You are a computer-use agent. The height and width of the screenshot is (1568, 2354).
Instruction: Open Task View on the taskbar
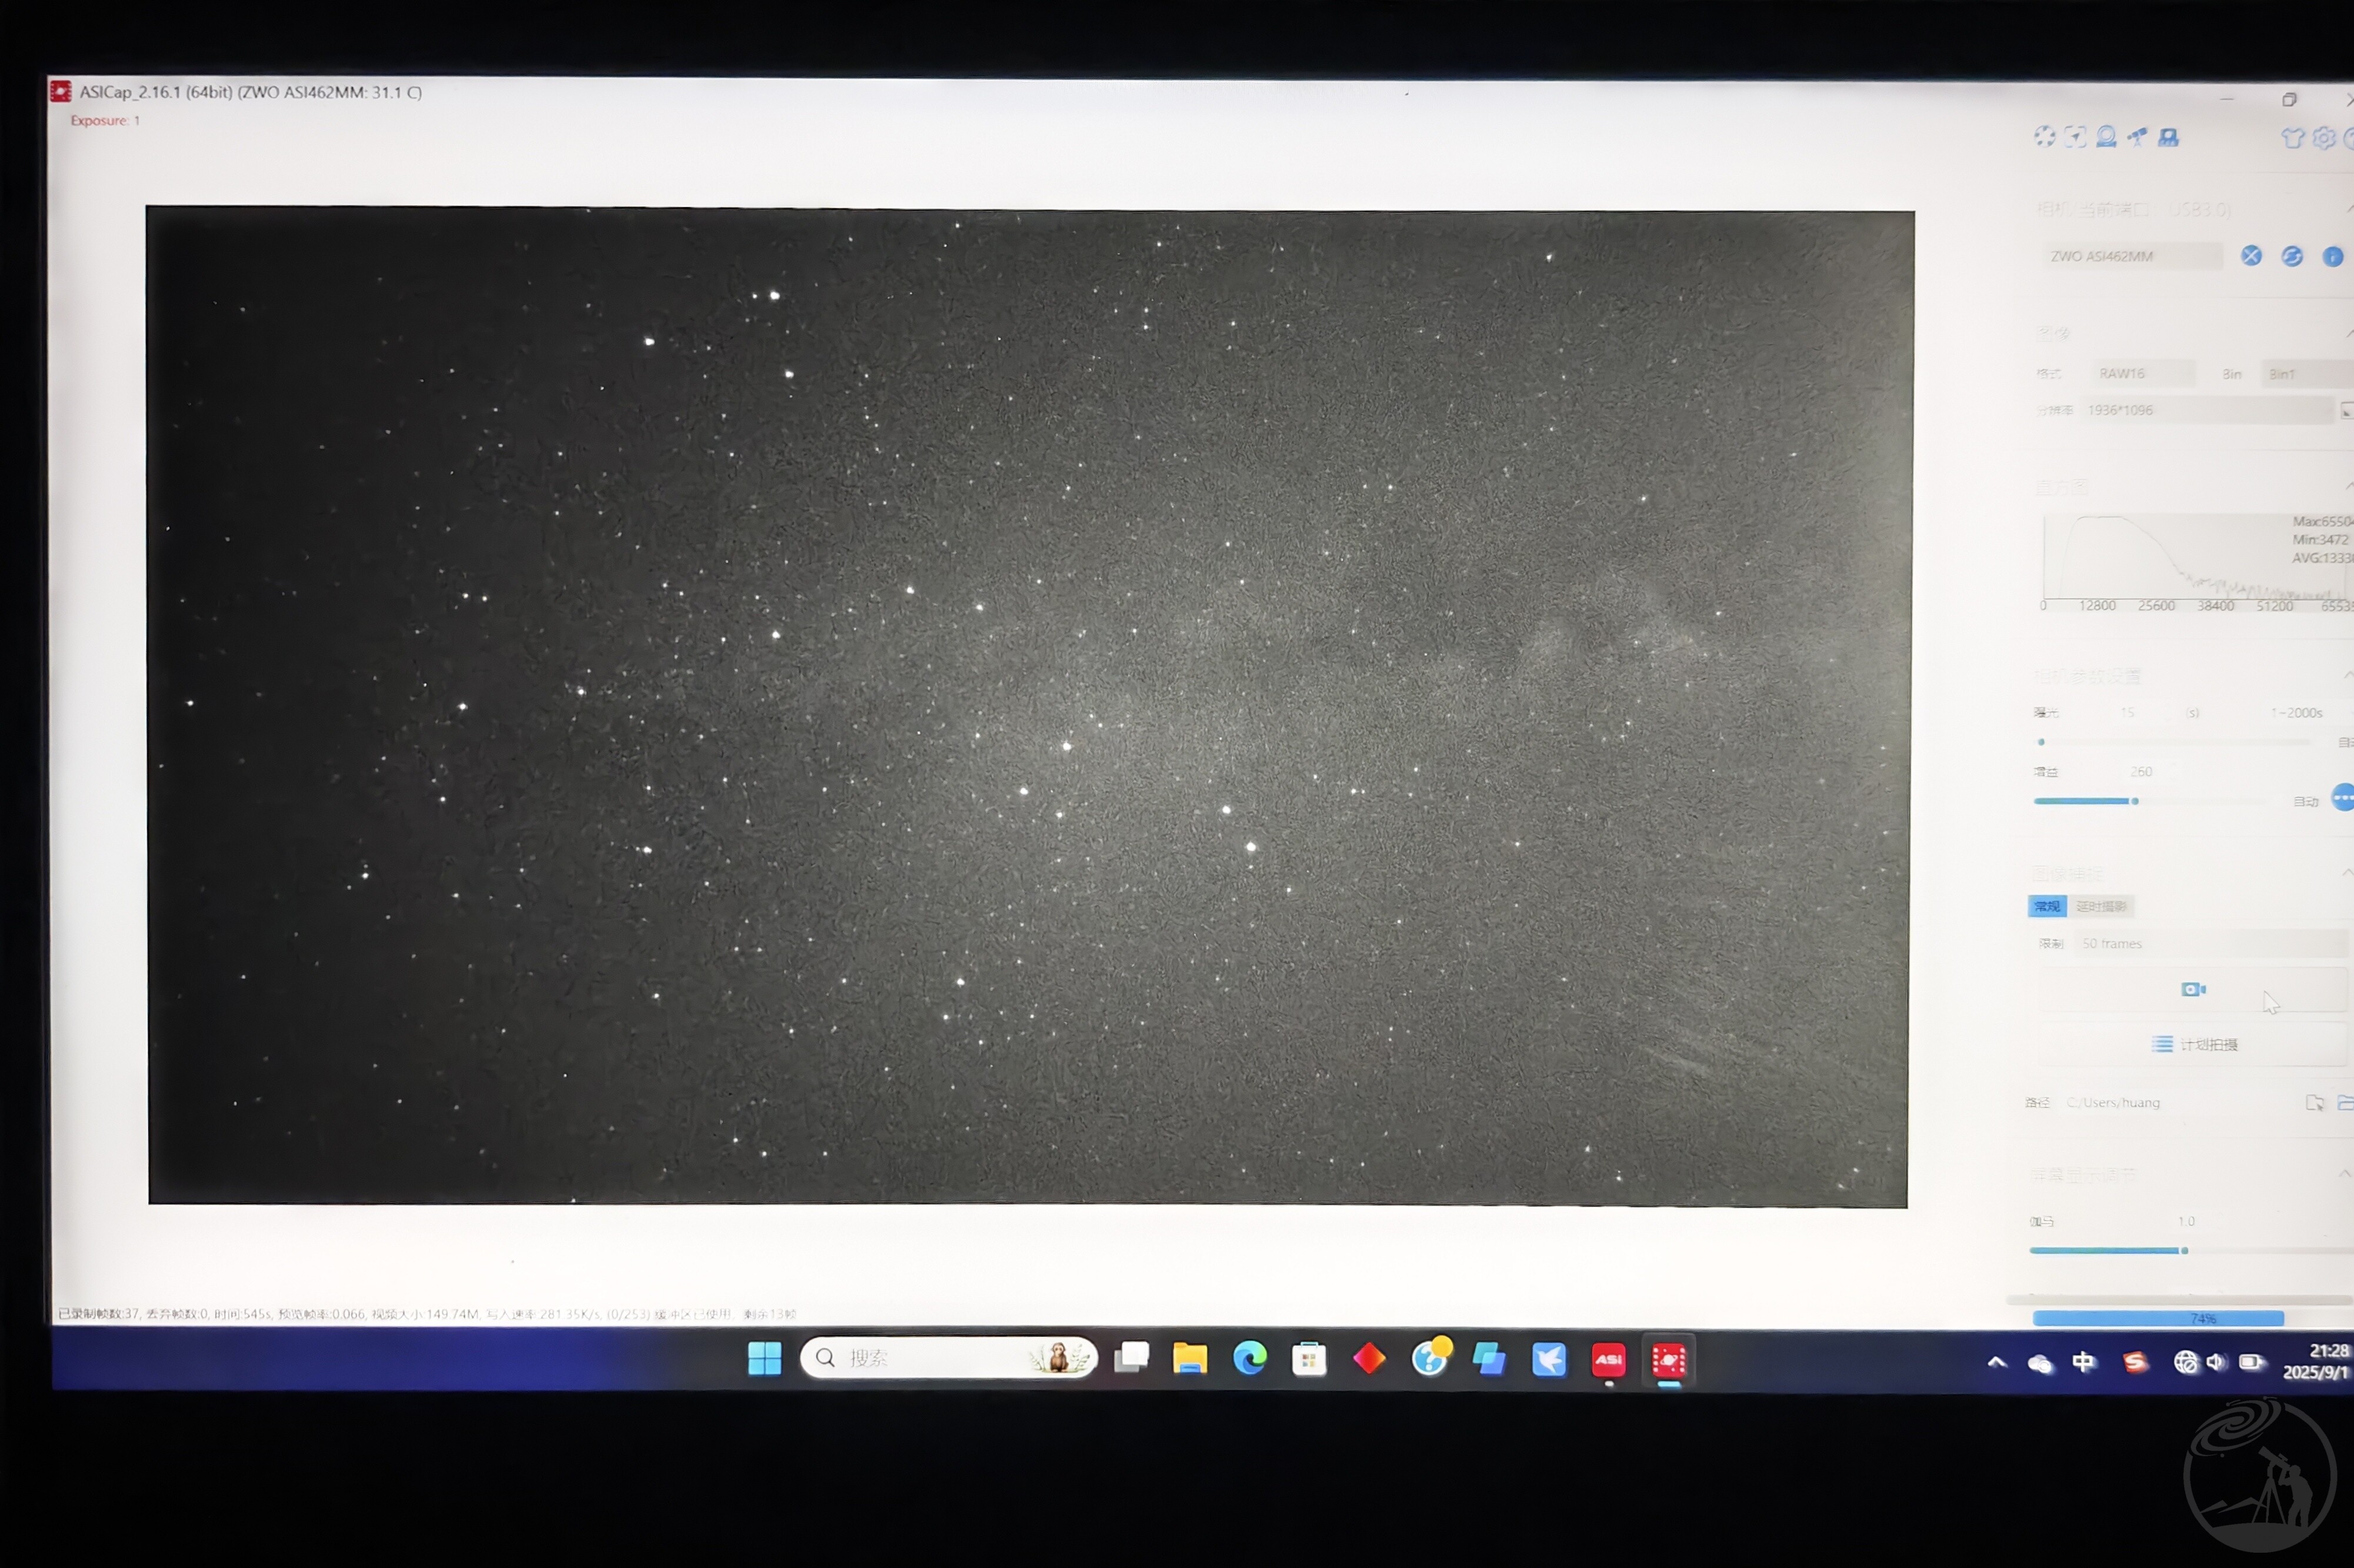(1131, 1358)
